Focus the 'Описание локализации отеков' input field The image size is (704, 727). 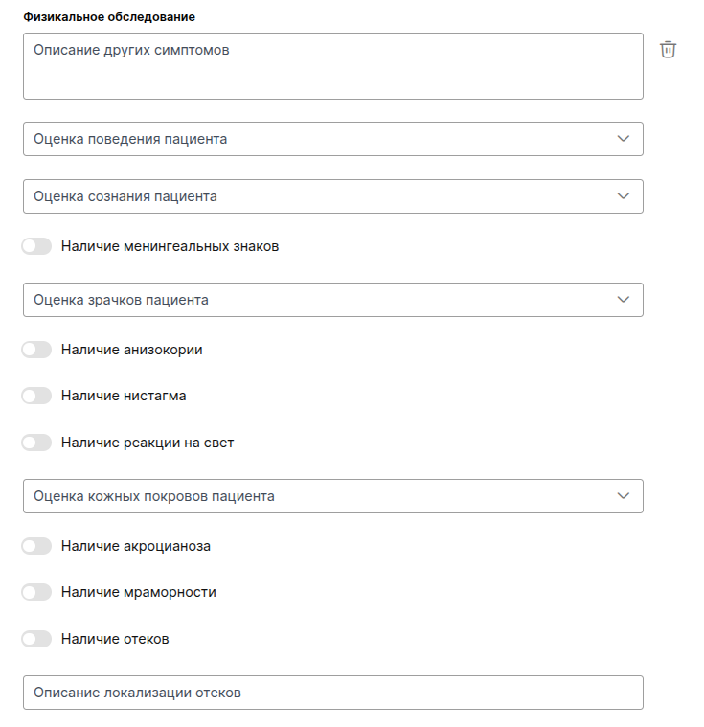click(332, 693)
